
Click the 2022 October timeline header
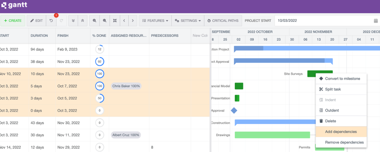click(260, 32)
